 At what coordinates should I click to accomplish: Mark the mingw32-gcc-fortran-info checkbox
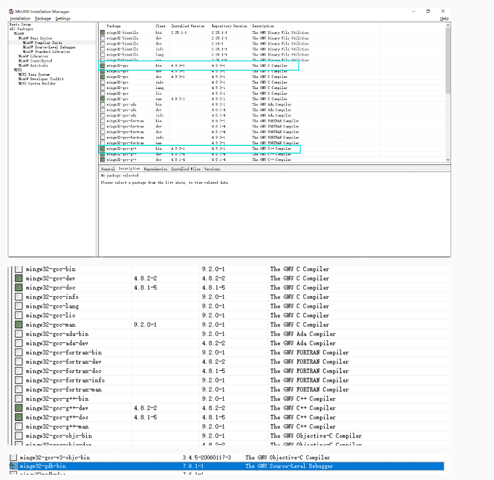[x=19, y=380]
